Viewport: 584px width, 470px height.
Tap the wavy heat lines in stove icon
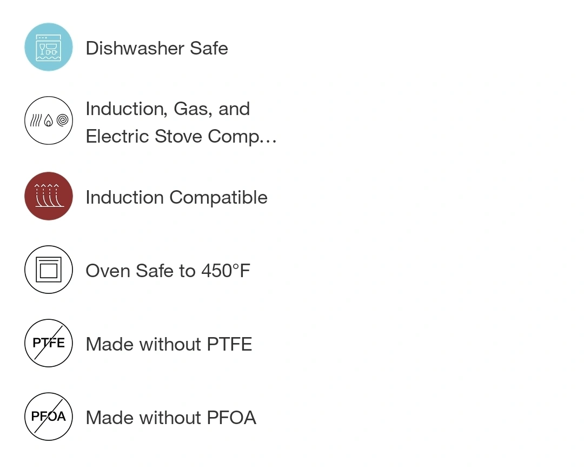pos(36,121)
